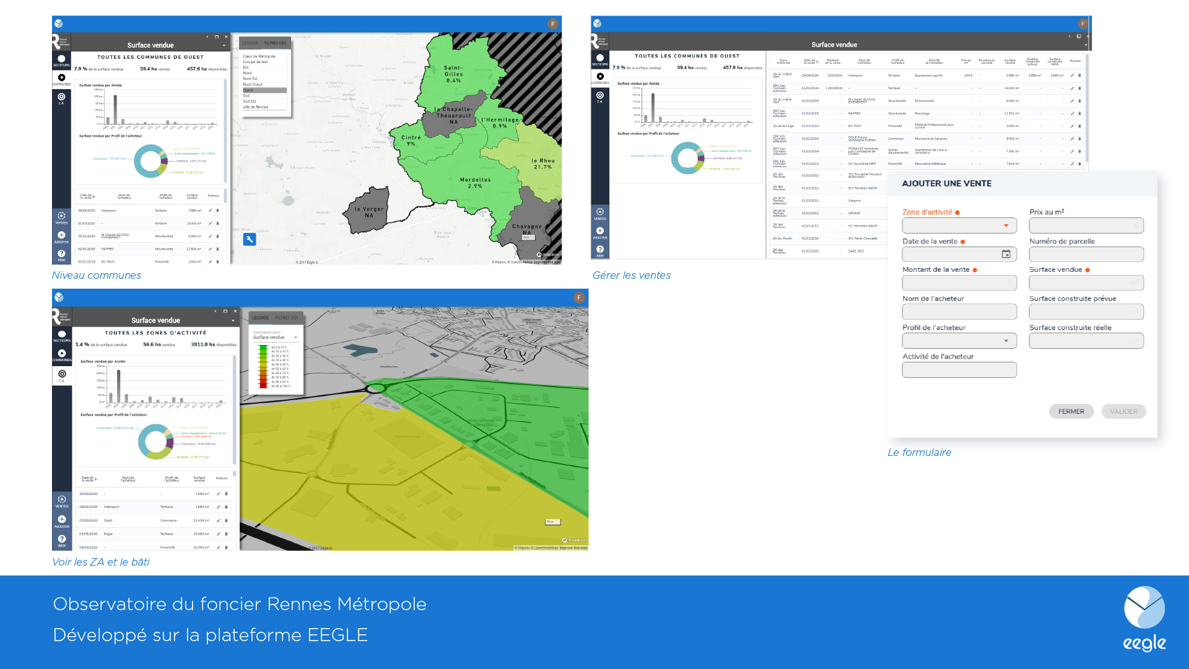Open the Aide help icon in ZA et bâti screenshot

[x=62, y=540]
